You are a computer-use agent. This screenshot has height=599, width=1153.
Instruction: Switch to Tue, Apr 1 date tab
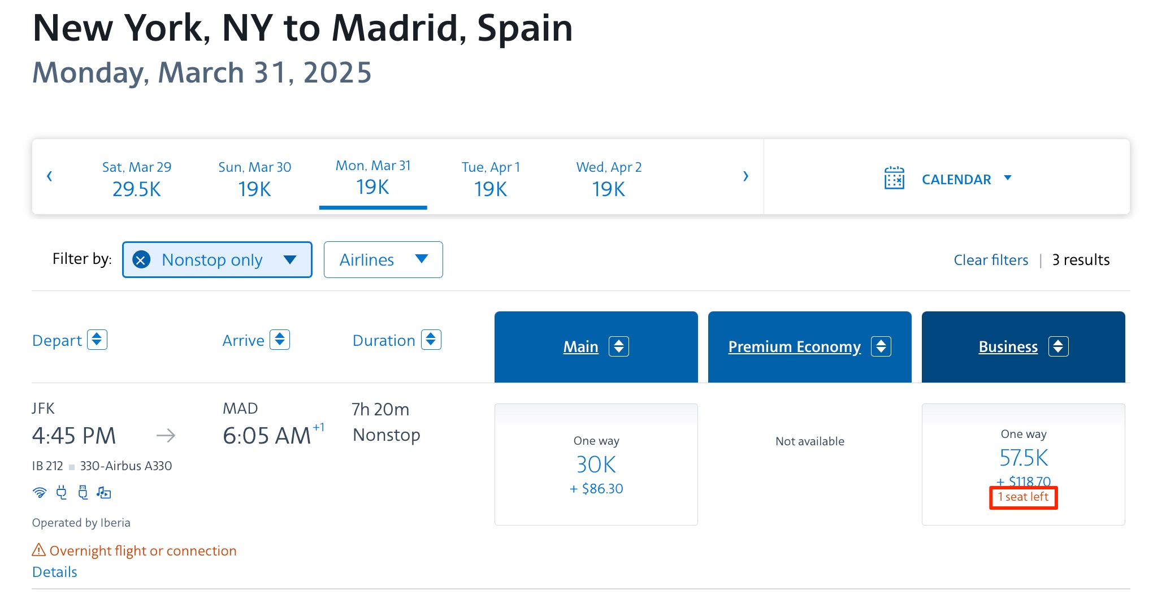489,178
